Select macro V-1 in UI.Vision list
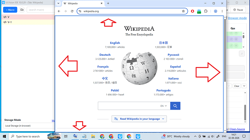The height and width of the screenshot is (140, 250). (x=28, y=22)
